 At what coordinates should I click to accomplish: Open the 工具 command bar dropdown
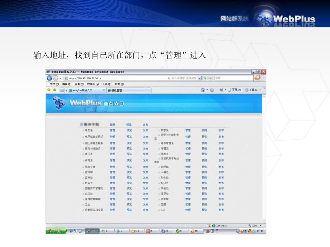253,90
